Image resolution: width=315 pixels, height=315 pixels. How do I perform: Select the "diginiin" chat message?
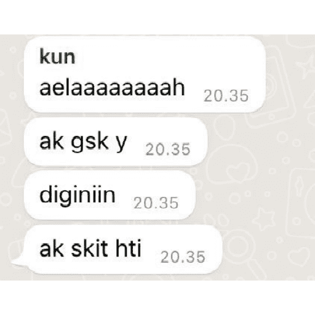click(110, 195)
